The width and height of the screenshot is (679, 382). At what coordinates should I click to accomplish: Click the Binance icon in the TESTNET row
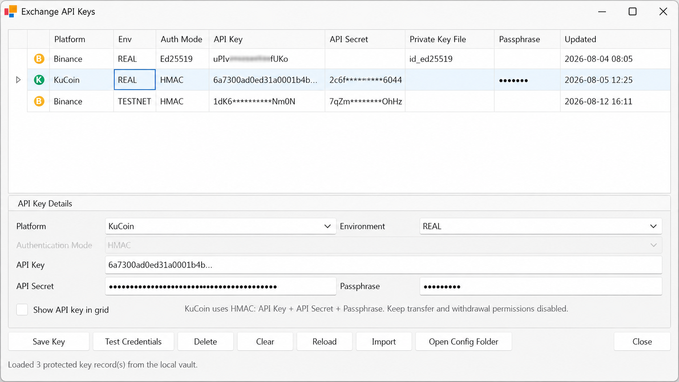point(39,101)
